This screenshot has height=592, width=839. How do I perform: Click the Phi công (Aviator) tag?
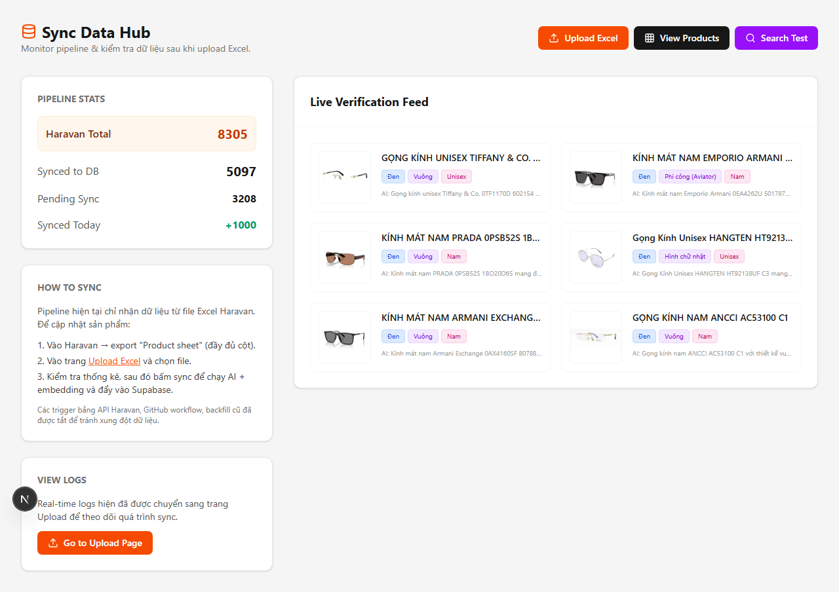coord(690,177)
